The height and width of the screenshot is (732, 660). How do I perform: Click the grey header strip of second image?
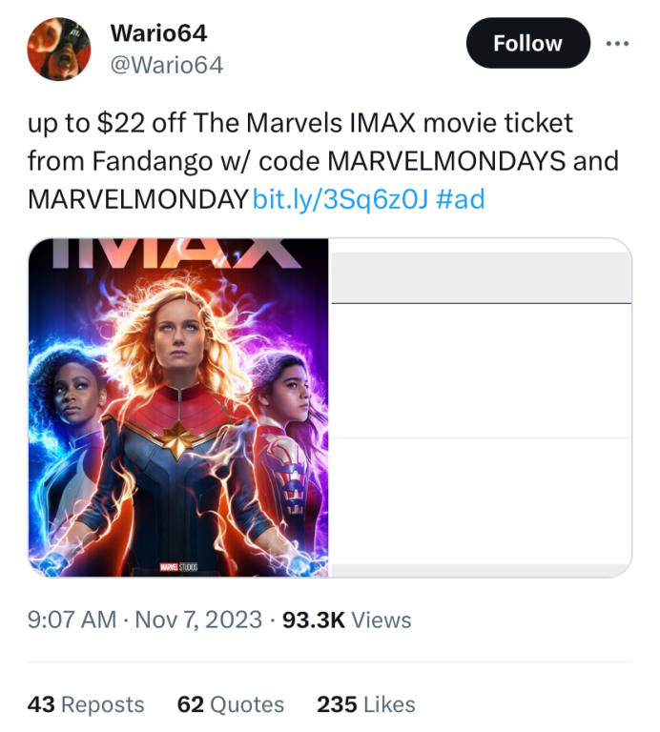tap(481, 277)
